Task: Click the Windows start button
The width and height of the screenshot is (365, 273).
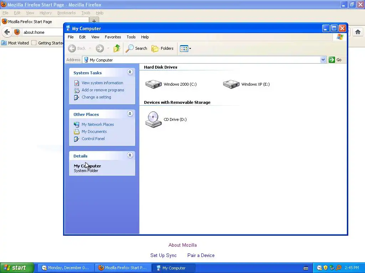Action: (17, 268)
